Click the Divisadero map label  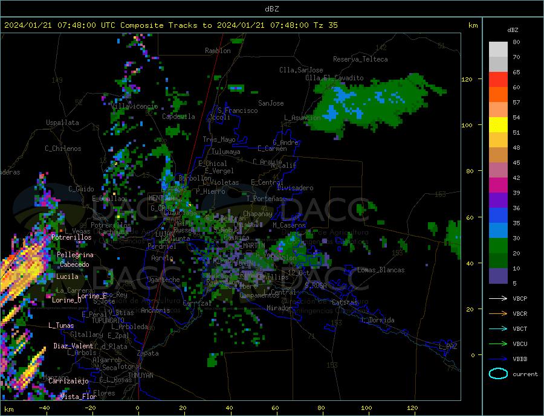point(295,188)
